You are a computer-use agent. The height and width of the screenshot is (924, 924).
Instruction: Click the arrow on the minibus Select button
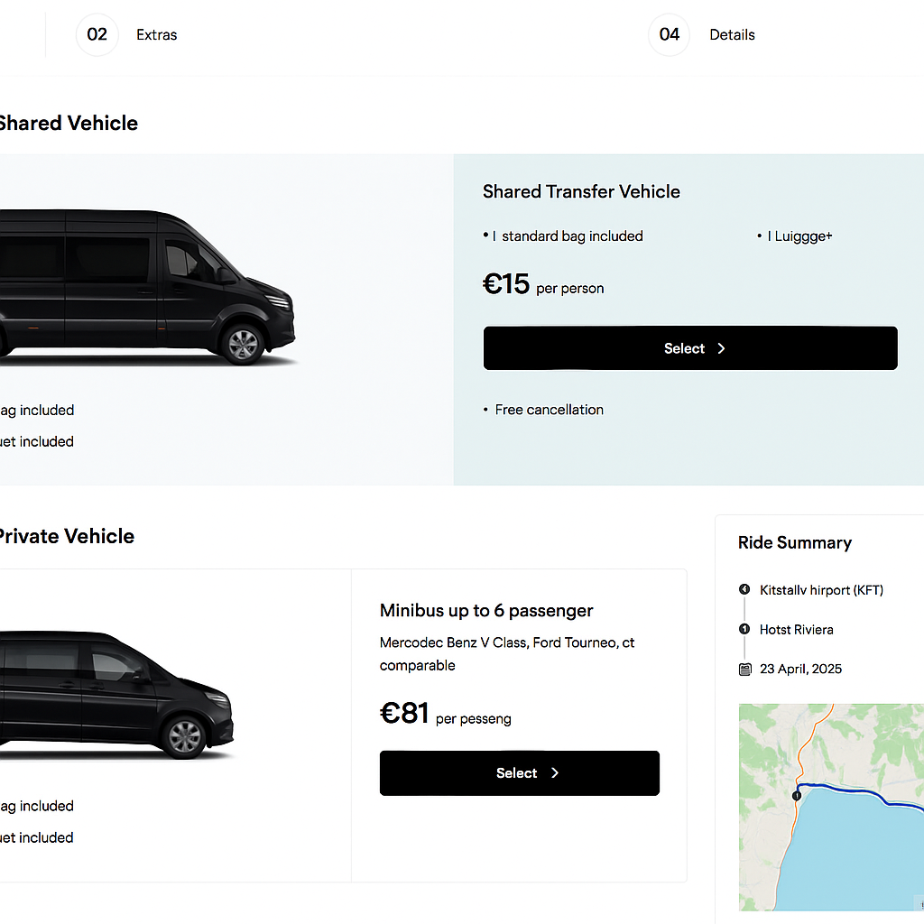click(x=555, y=773)
